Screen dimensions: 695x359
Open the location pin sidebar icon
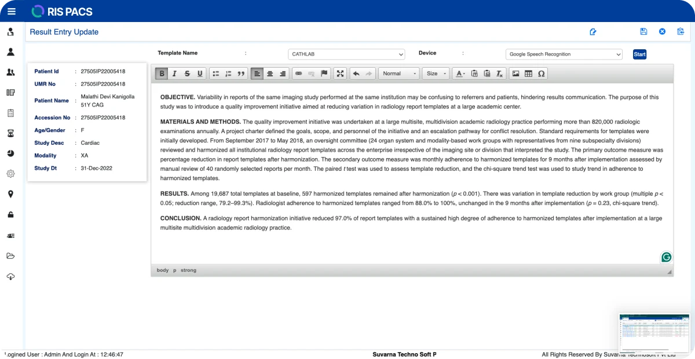(x=10, y=194)
